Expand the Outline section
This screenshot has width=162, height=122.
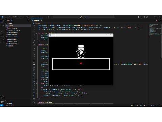18,101
